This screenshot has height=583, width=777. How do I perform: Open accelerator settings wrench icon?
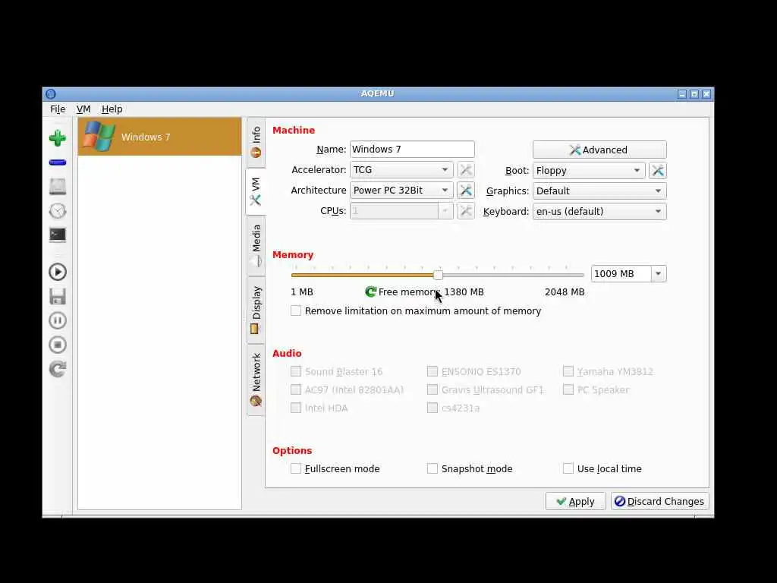465,170
